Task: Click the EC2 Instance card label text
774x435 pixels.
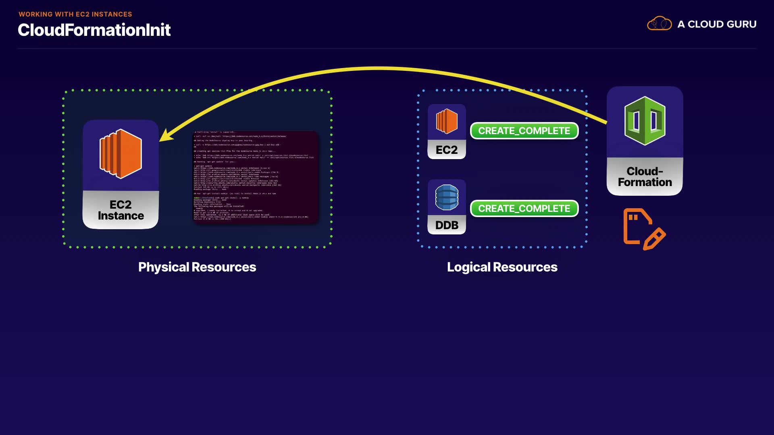Action: pyautogui.click(x=121, y=210)
